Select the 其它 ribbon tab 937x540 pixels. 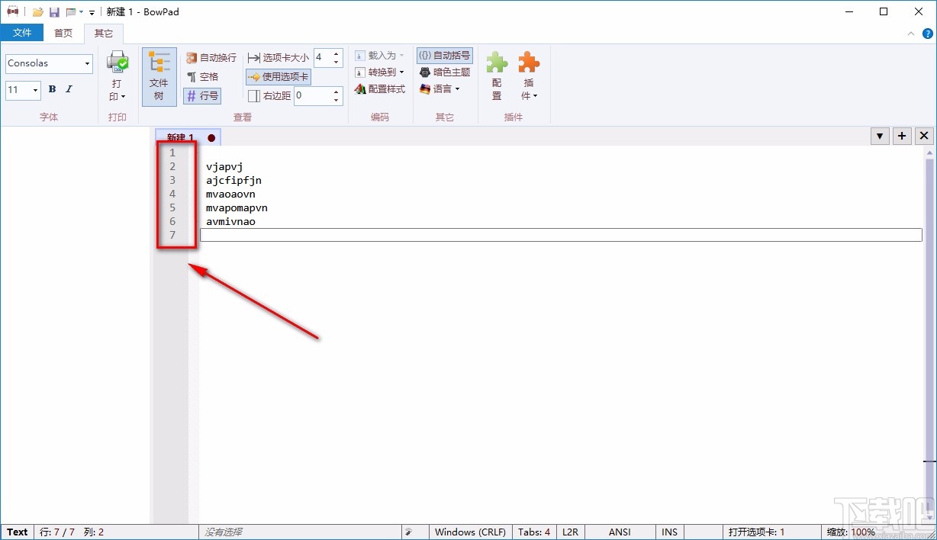click(x=103, y=33)
